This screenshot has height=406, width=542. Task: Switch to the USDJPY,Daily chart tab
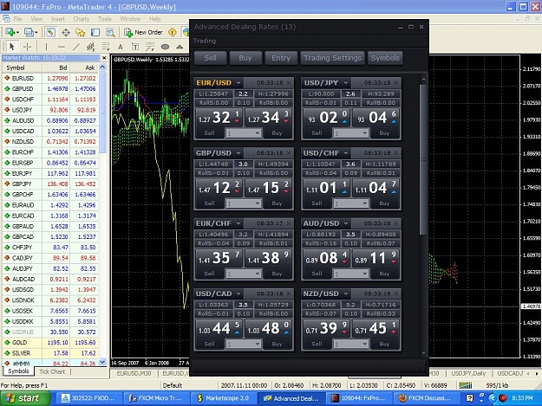click(468, 373)
